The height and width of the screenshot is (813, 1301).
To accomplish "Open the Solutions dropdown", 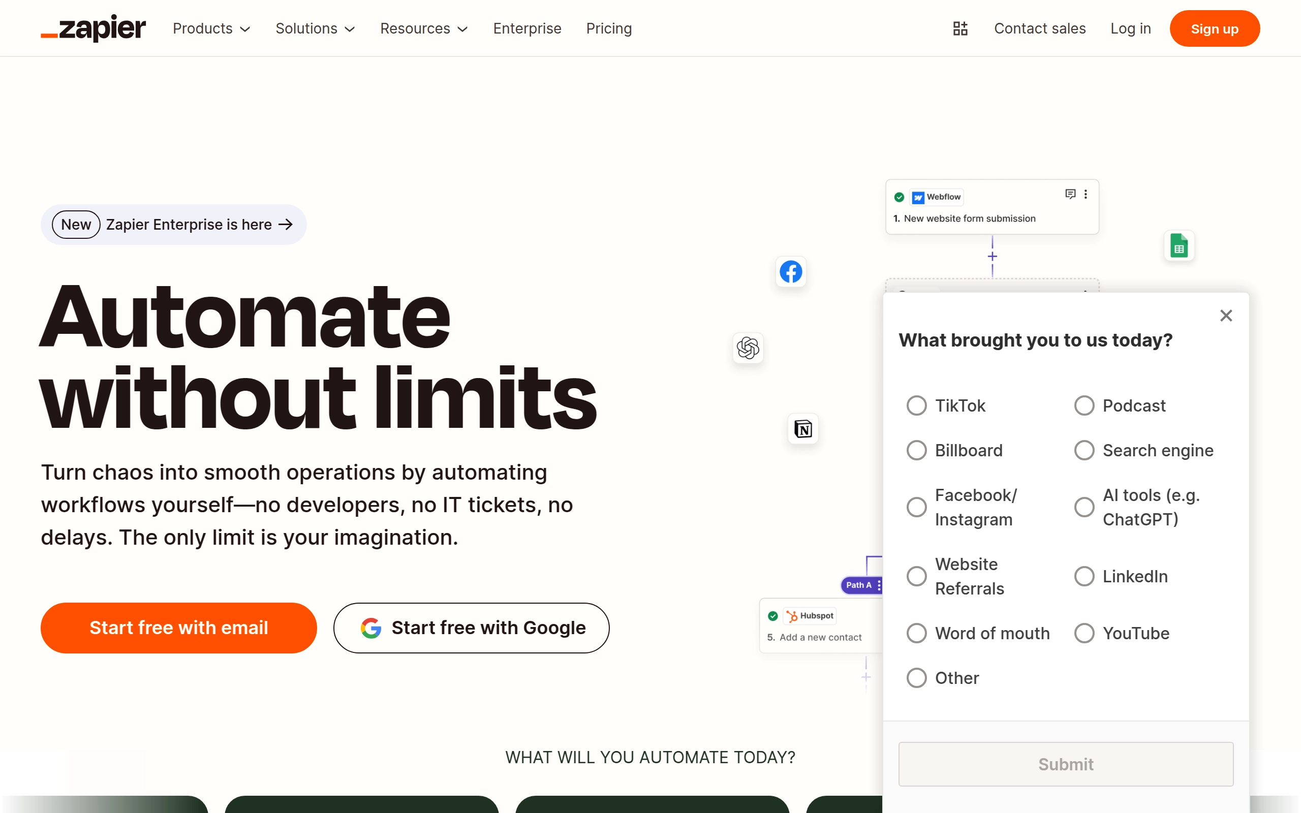I will (x=315, y=28).
